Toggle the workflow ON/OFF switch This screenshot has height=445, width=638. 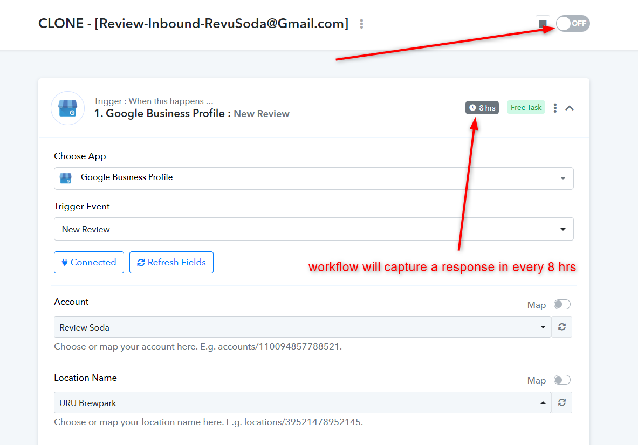pyautogui.click(x=573, y=23)
